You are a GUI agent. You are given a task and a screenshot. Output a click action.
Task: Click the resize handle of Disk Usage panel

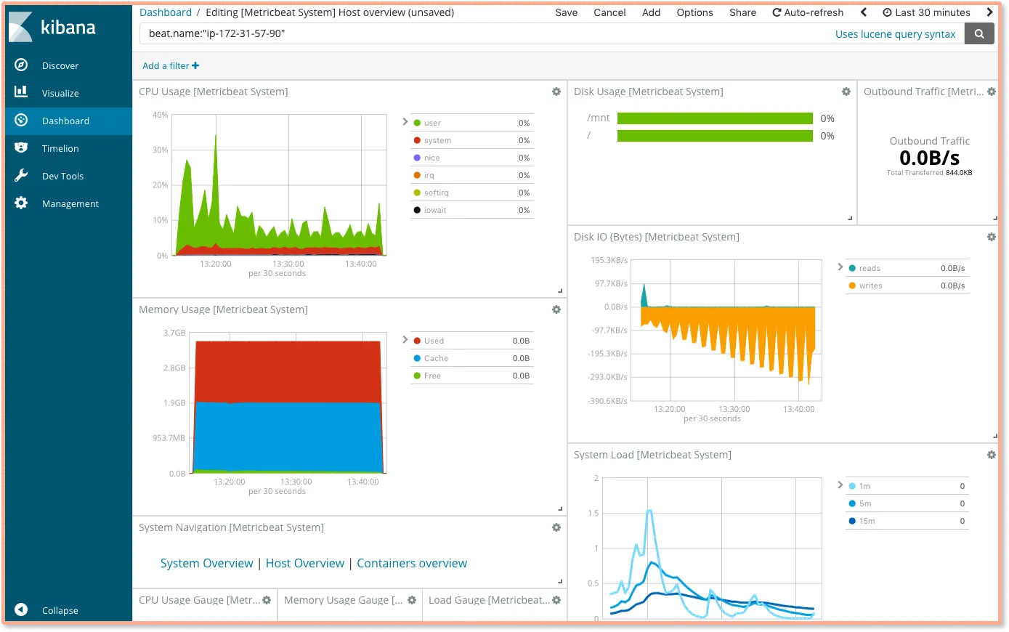coord(850,218)
